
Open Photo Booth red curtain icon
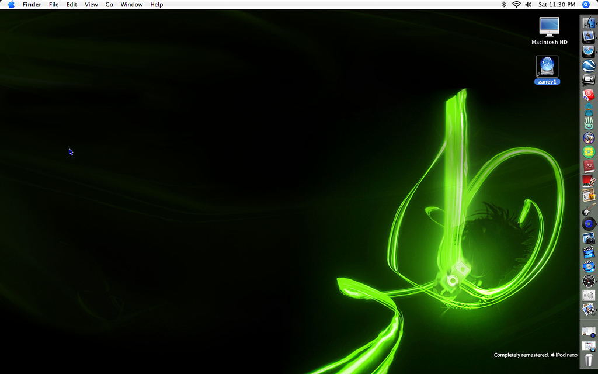click(589, 181)
